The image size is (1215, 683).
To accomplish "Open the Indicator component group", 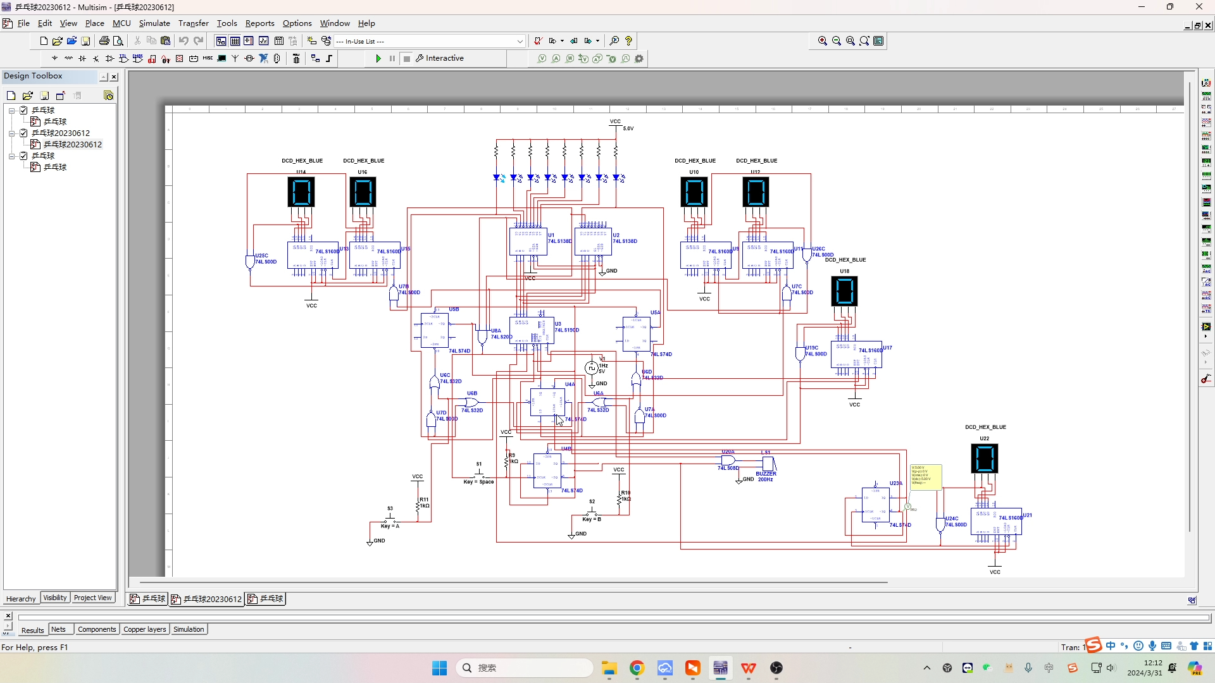I will pyautogui.click(x=180, y=58).
